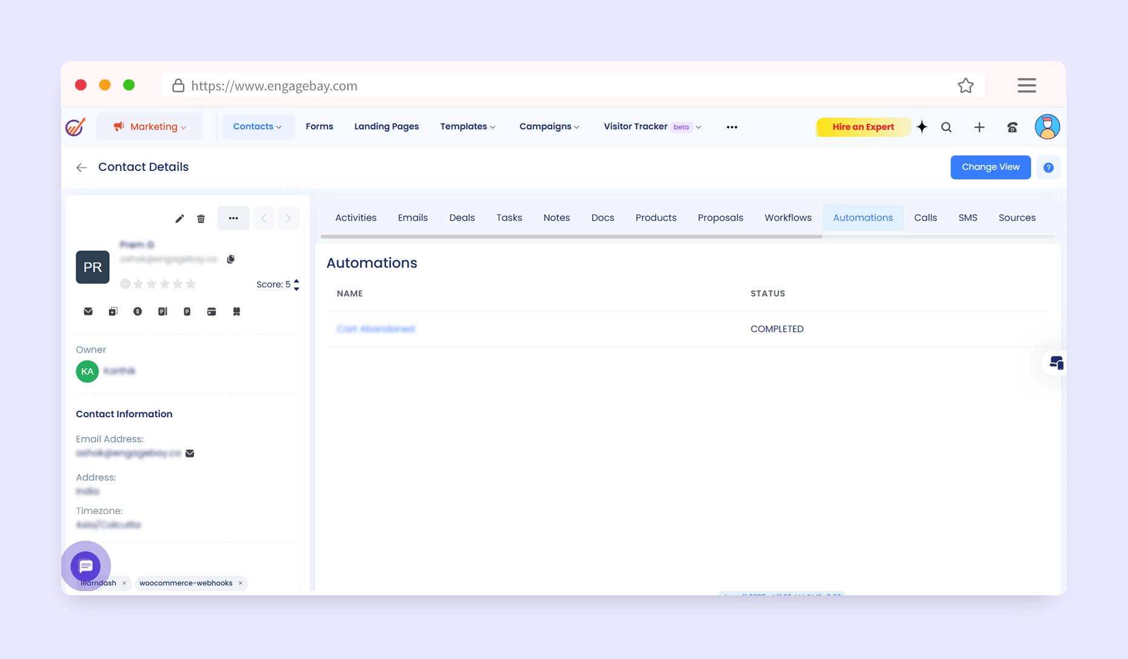1128x659 pixels.
Task: Open the Templates dropdown menu
Action: [x=467, y=127]
